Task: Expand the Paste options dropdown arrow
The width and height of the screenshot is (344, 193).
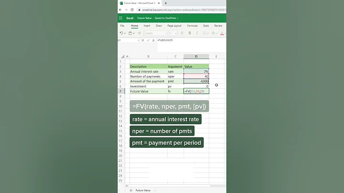Action: pos(134,33)
